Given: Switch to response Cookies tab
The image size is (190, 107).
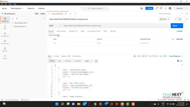Looking at the screenshot, I should click(56, 56).
